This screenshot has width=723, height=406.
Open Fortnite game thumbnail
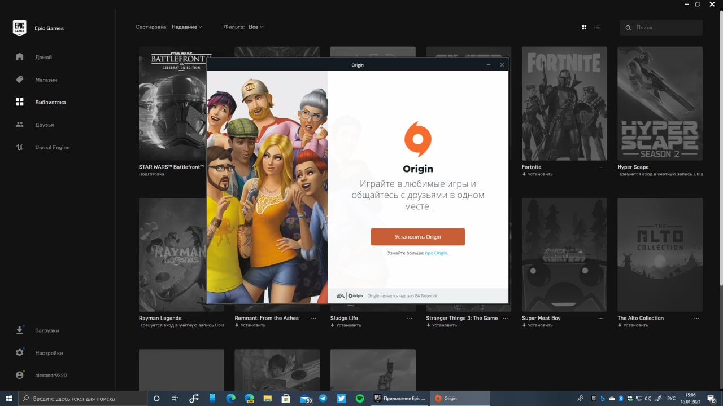pyautogui.click(x=564, y=104)
